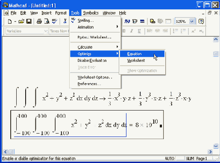Click the Print icon
The image size is (220, 163).
(39, 21)
